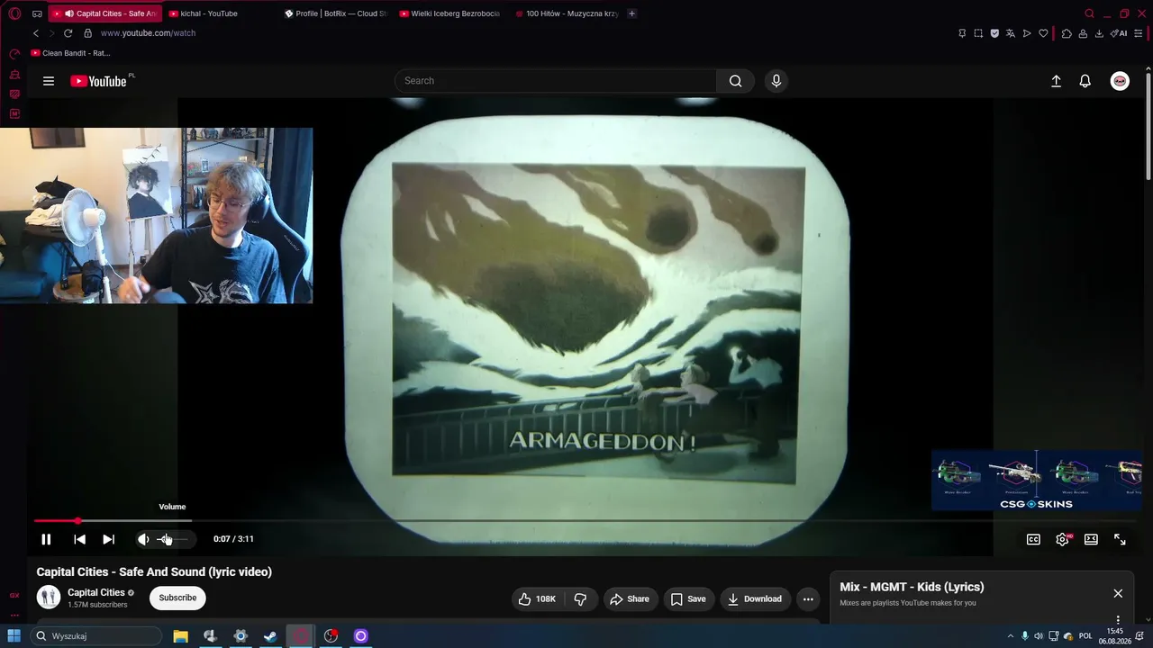Open File Explorer from the taskbar
Screen dimensions: 1153x648
180,636
